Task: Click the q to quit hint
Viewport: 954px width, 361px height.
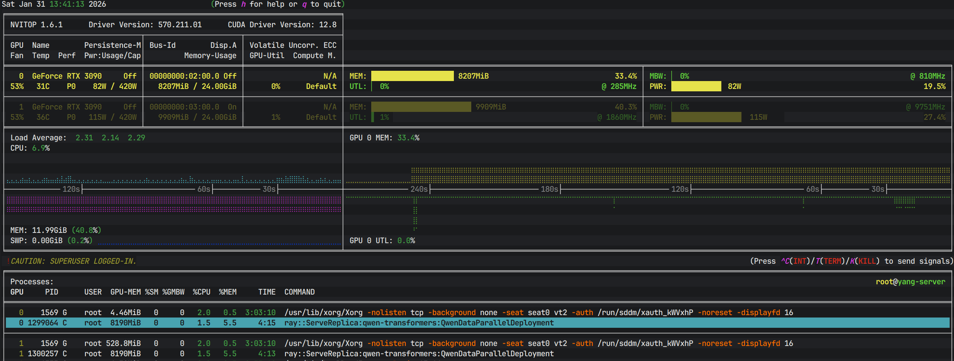Action: tap(321, 4)
